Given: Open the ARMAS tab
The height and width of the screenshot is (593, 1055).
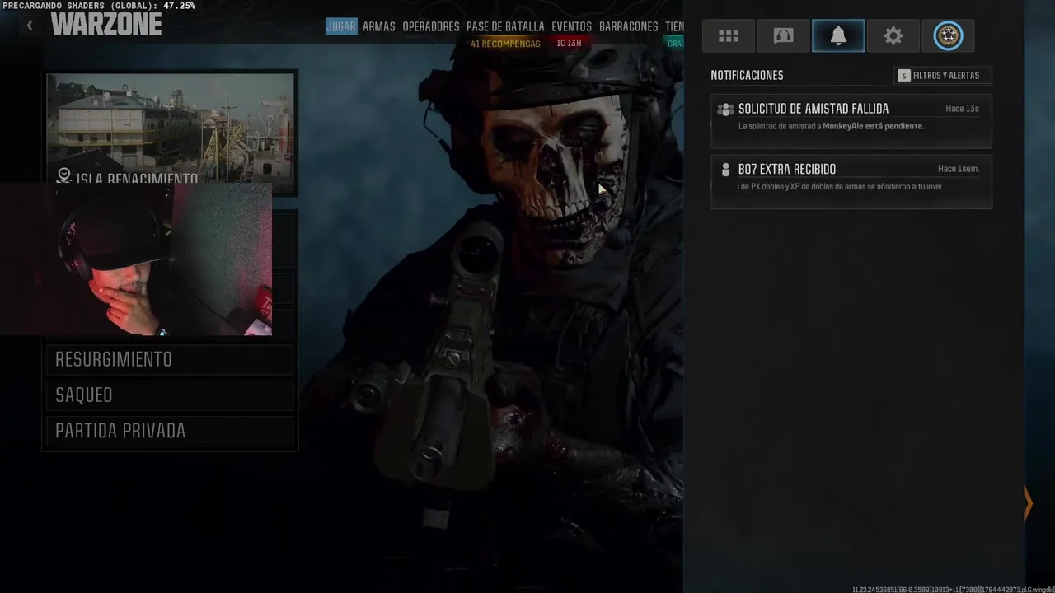Looking at the screenshot, I should click(x=379, y=26).
